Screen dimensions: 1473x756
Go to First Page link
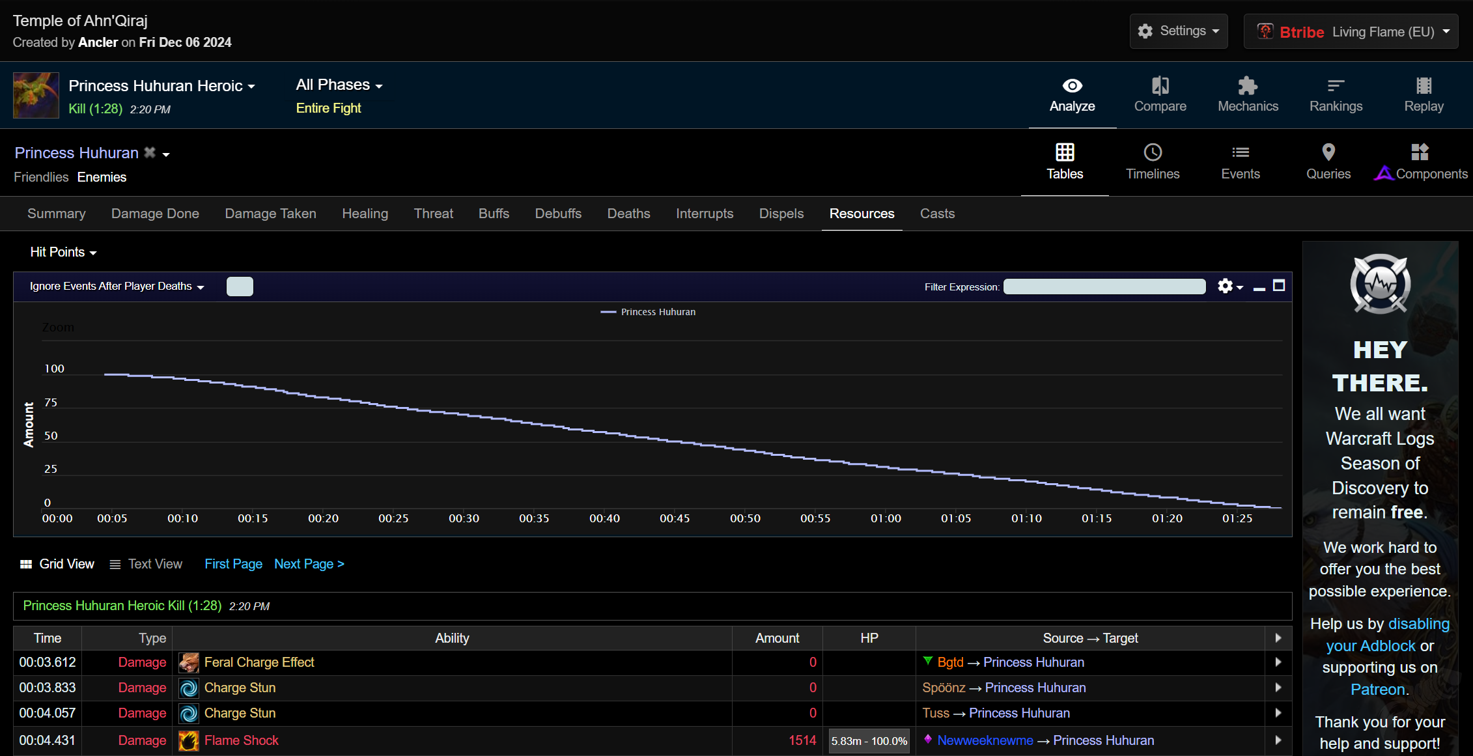tap(233, 564)
